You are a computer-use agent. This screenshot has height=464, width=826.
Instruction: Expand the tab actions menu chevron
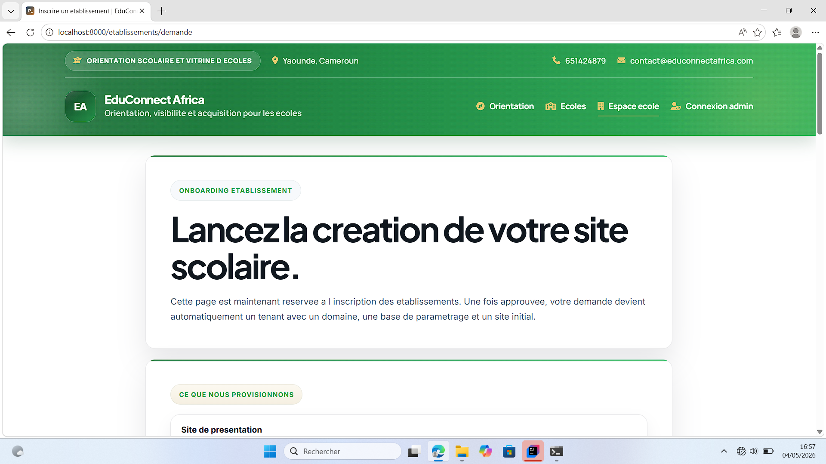11,11
